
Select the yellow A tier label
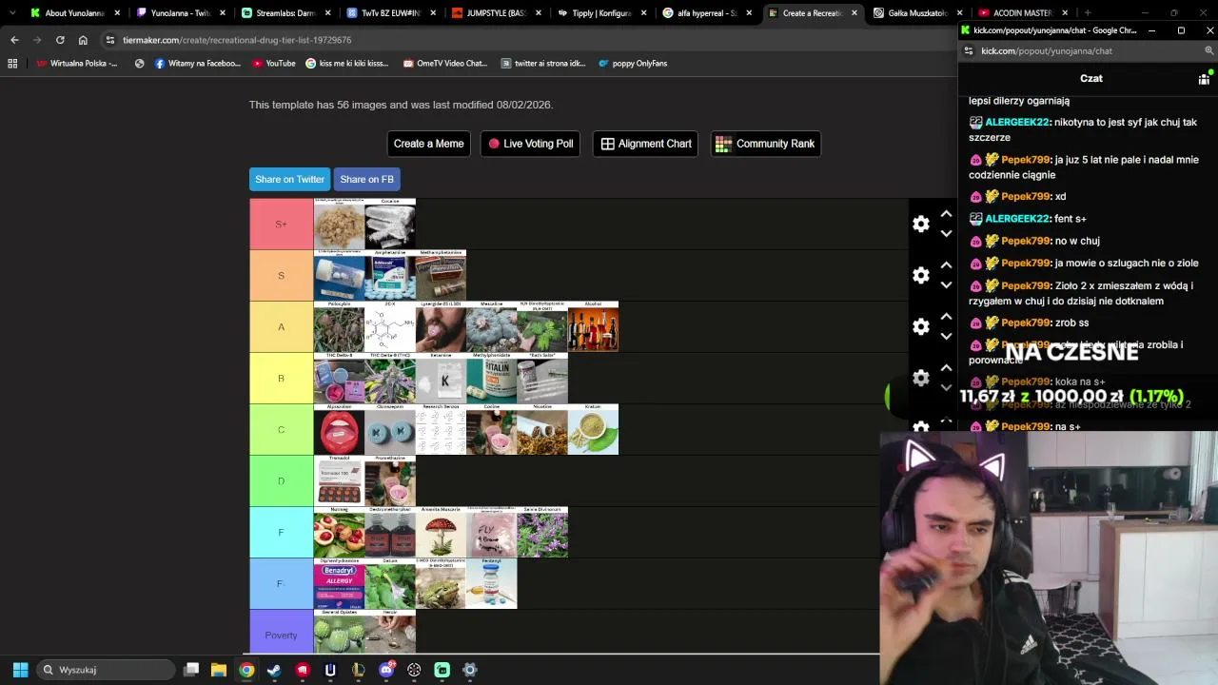tap(281, 326)
